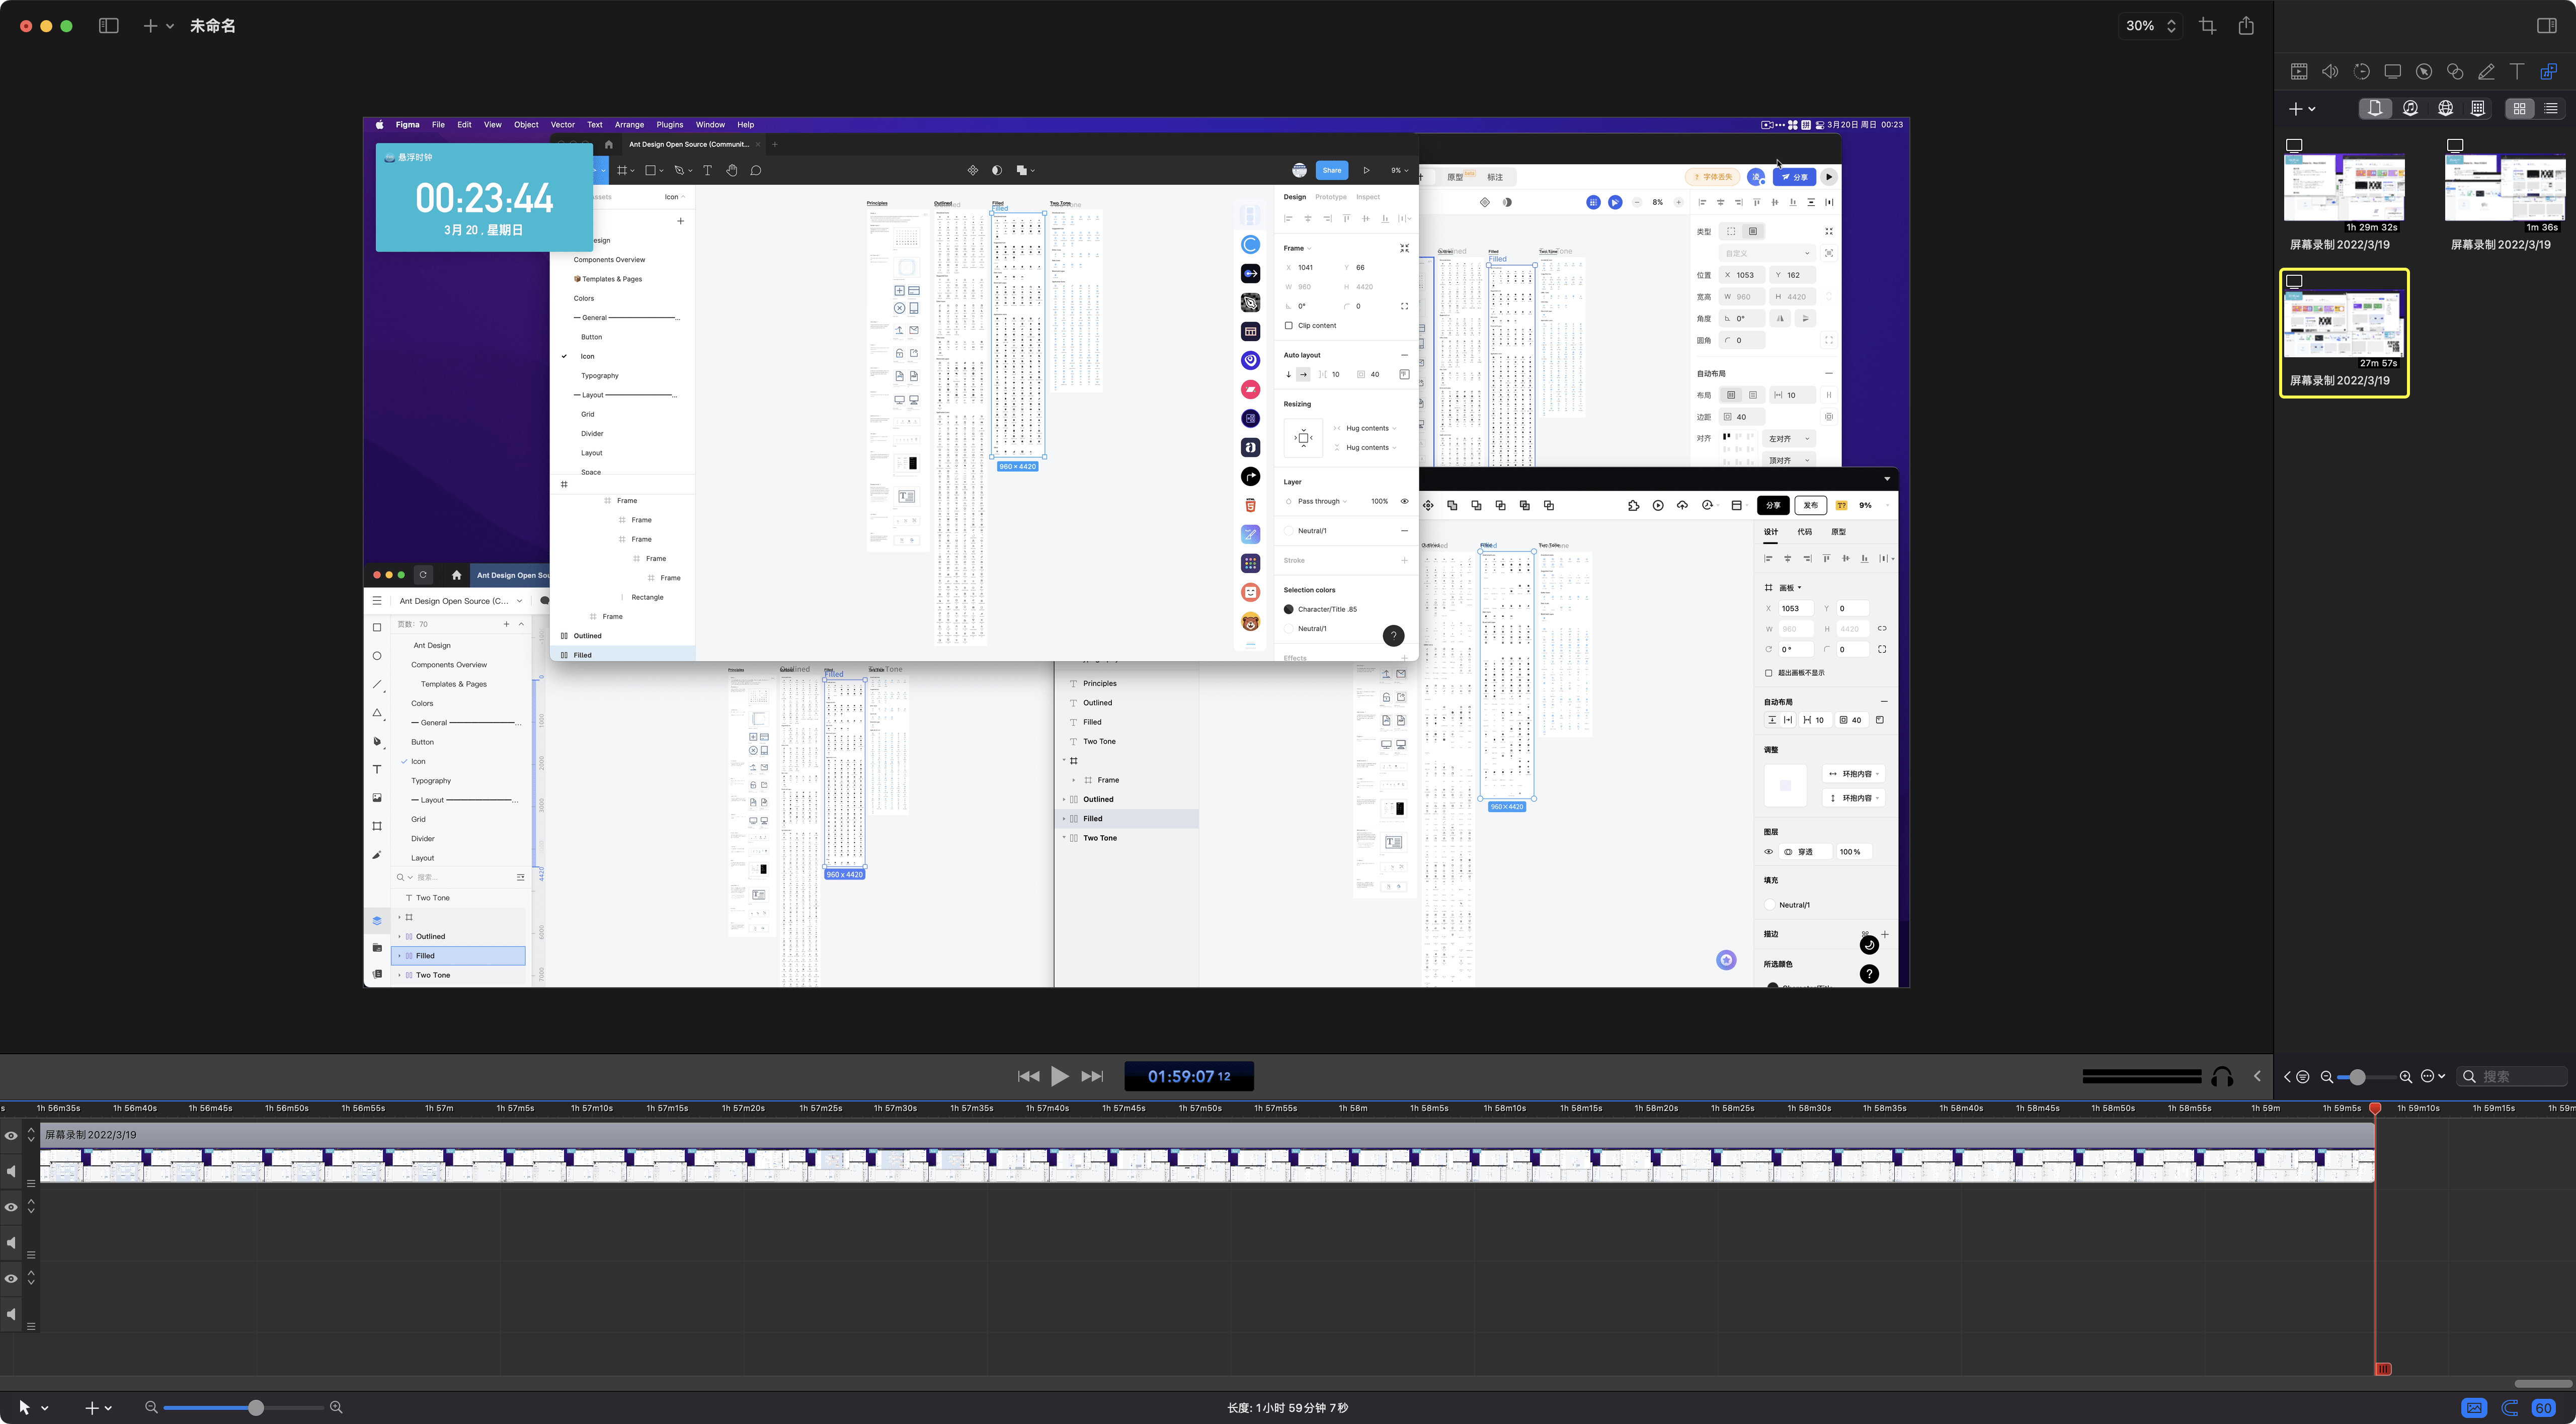
Task: Open the Touch Callout inspector (overlapping circles)
Action: click(2455, 71)
